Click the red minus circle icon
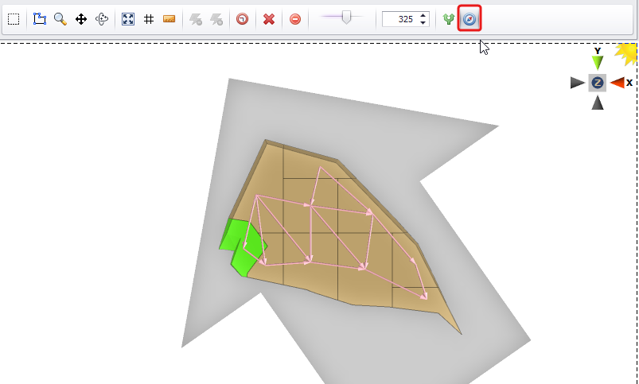This screenshot has height=384, width=639. [x=295, y=19]
